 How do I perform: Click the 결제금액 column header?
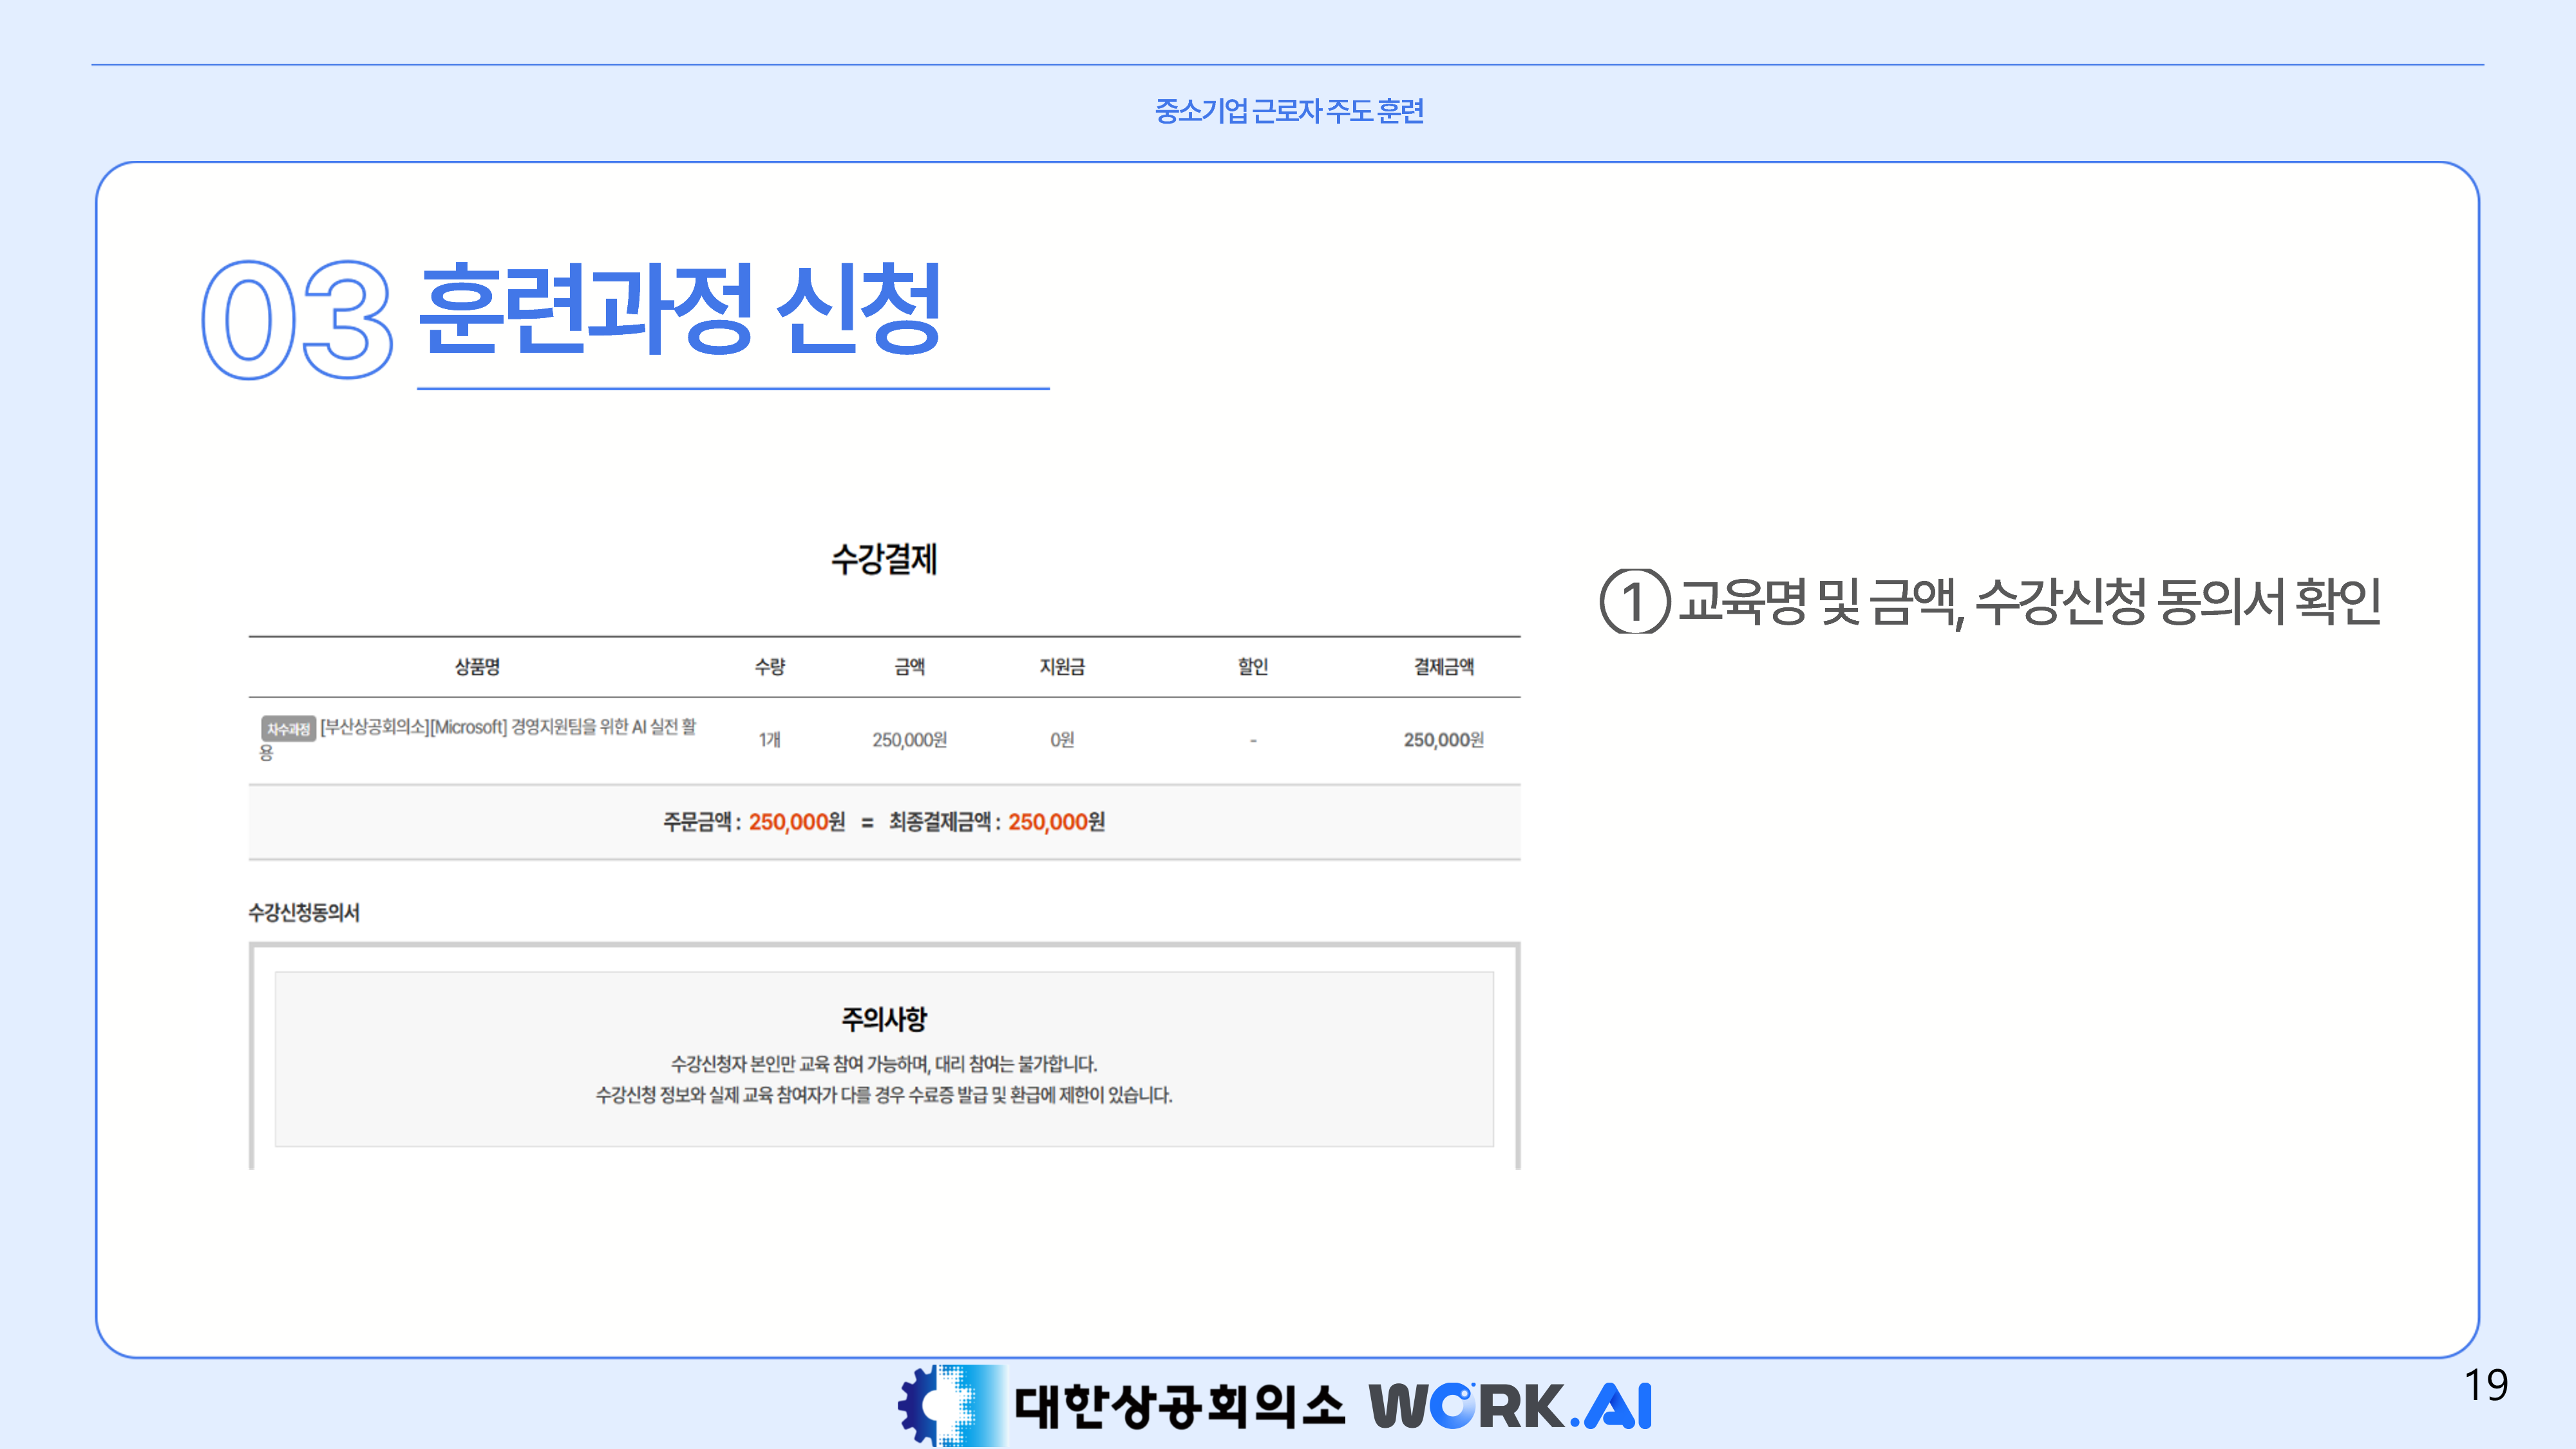click(x=1443, y=667)
